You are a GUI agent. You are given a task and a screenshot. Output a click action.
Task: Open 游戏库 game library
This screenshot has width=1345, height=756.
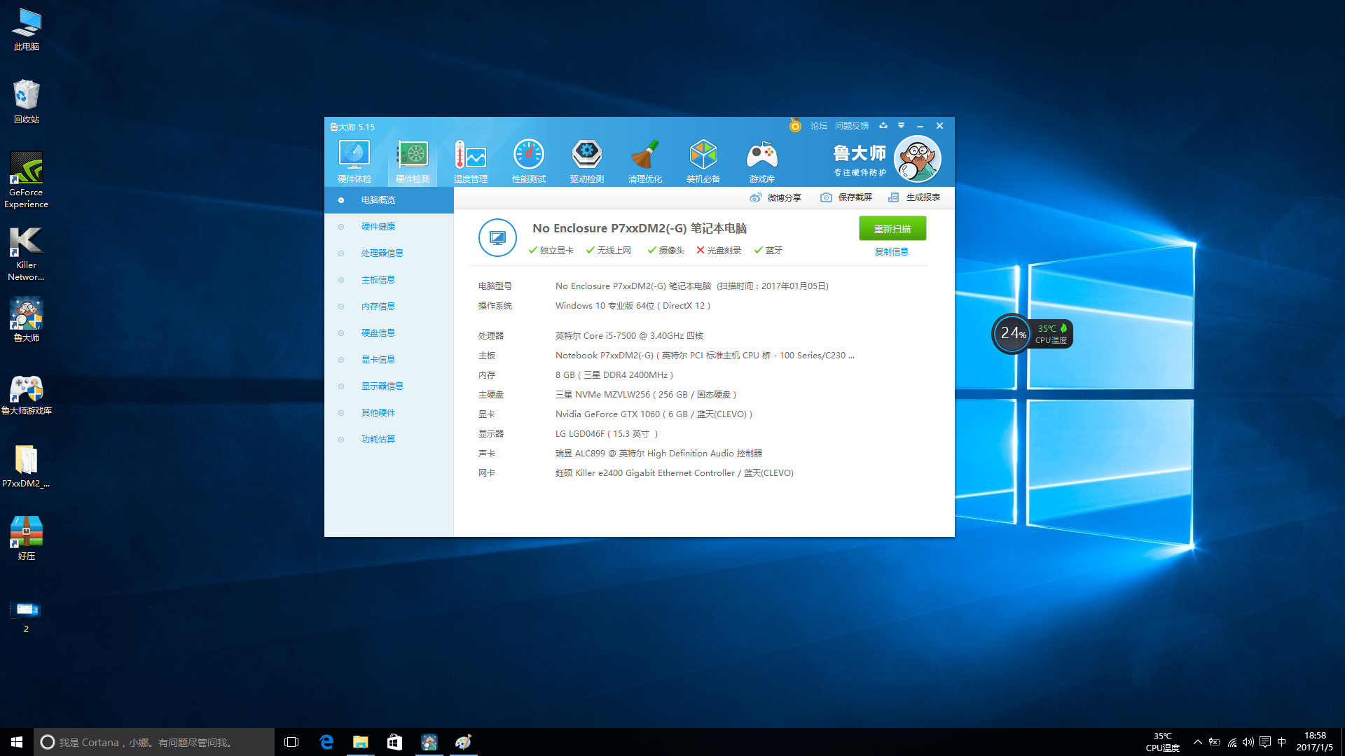[761, 162]
